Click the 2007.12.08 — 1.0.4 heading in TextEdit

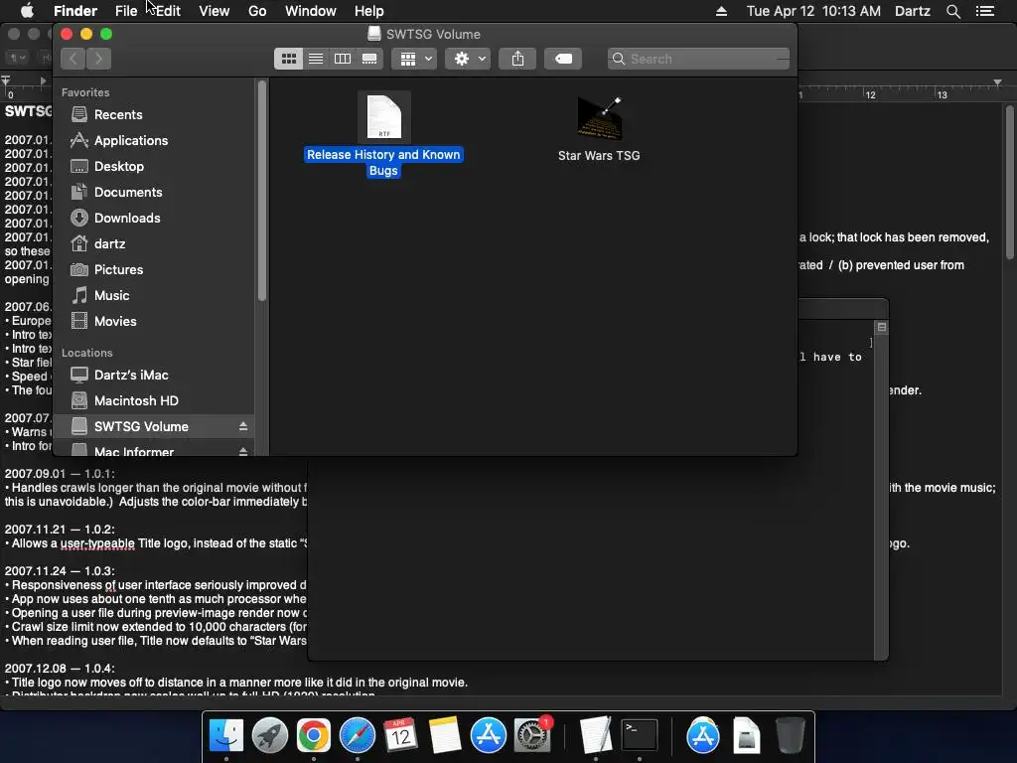(60, 669)
